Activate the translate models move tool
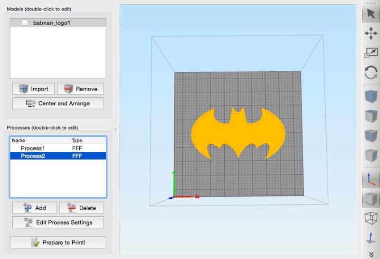 coord(370,33)
